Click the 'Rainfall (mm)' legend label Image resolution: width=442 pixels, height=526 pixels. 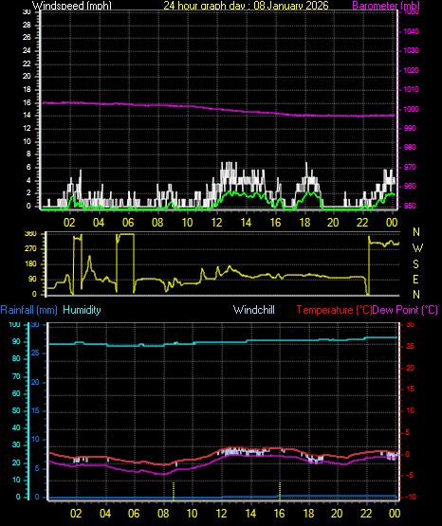click(x=28, y=310)
